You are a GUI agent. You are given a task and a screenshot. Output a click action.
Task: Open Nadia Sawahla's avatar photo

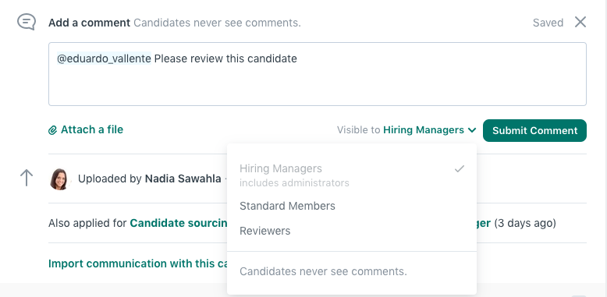(59, 179)
